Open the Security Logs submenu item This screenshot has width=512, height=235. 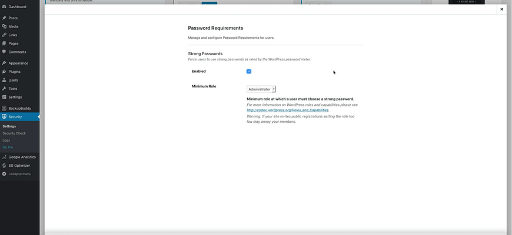6,140
